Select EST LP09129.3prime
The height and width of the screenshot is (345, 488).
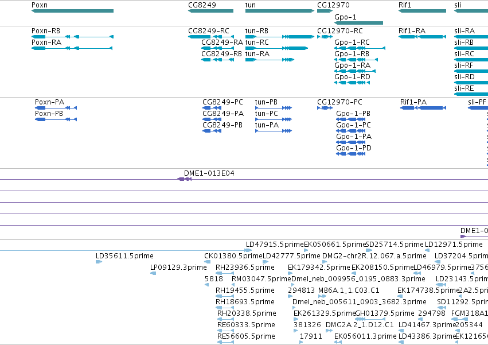point(178,268)
